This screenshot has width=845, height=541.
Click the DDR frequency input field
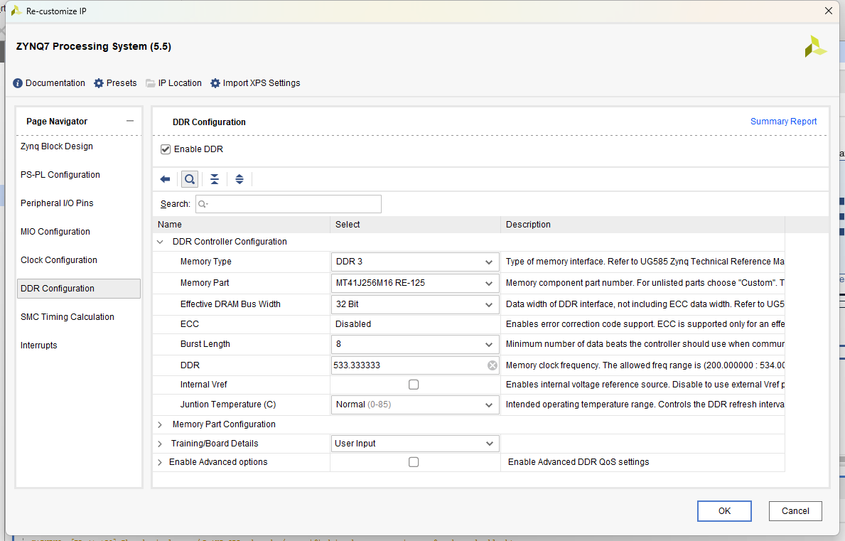pyautogui.click(x=415, y=365)
